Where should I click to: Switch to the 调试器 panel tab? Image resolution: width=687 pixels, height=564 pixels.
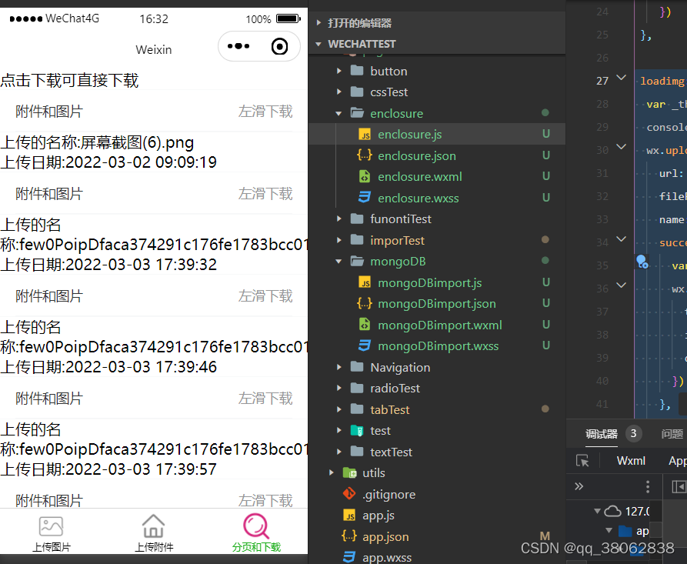601,434
